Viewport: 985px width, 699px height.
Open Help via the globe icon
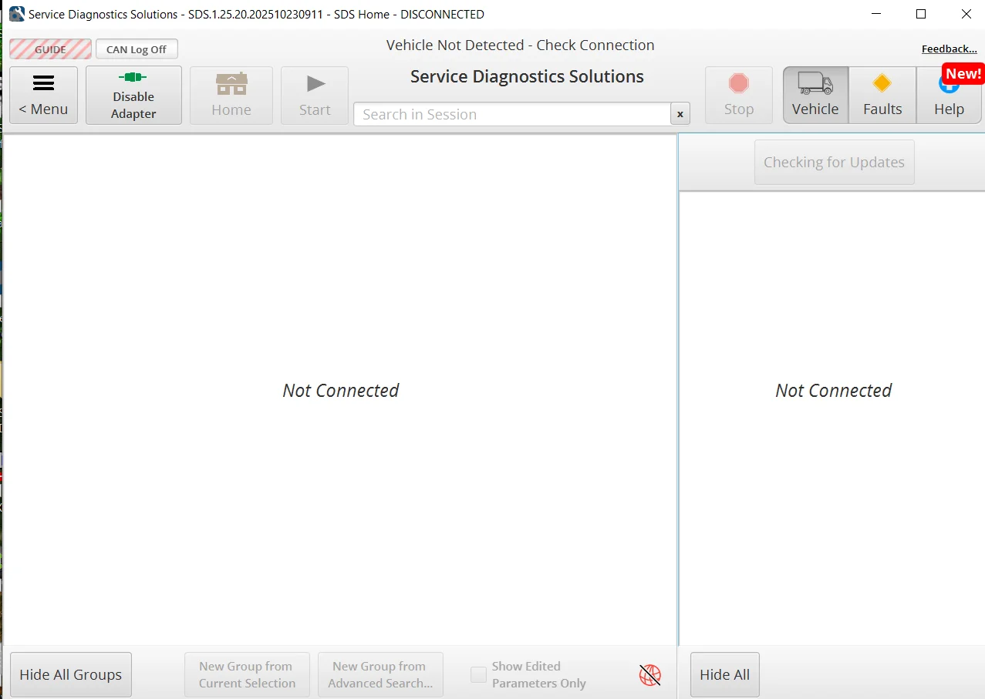(x=947, y=87)
